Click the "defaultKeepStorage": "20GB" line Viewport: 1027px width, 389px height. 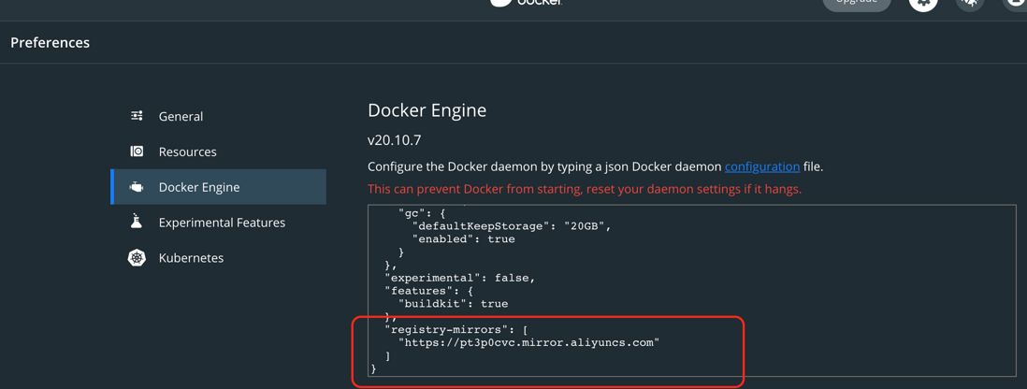[x=512, y=226]
